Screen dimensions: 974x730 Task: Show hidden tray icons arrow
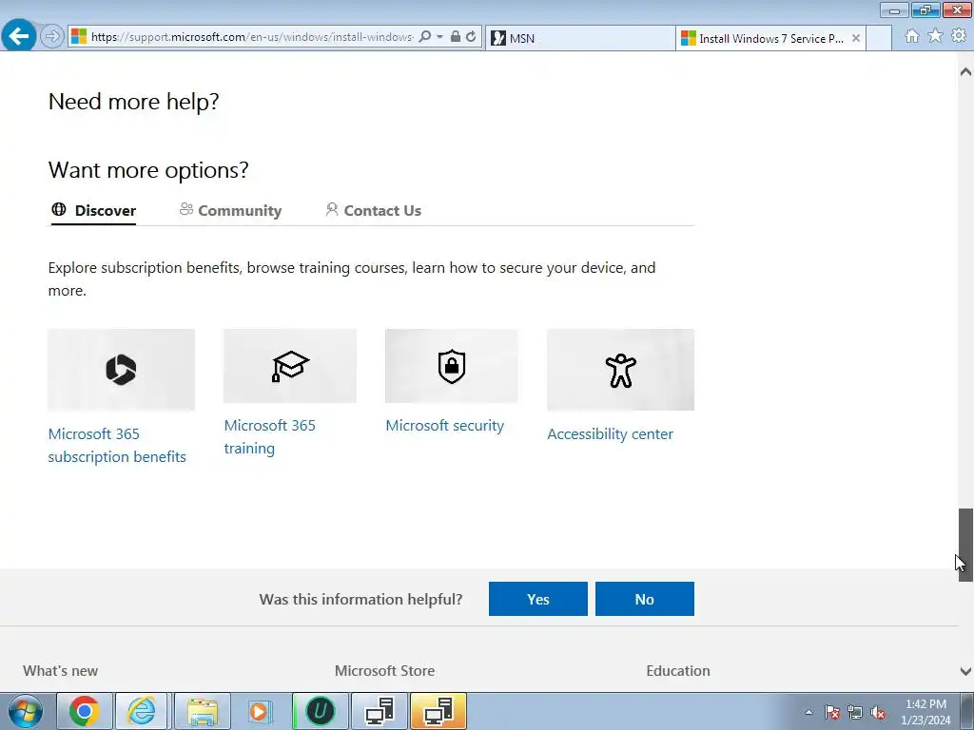click(x=808, y=712)
